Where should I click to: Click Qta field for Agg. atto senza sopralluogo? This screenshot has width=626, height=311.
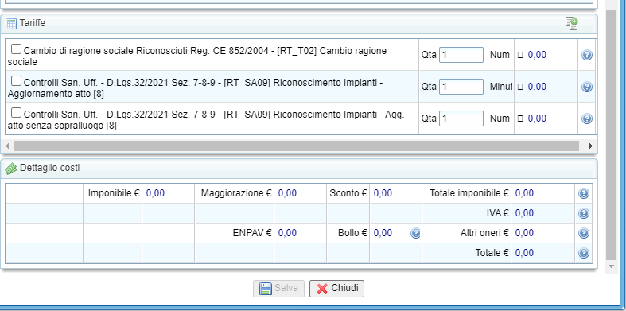pyautogui.click(x=461, y=119)
